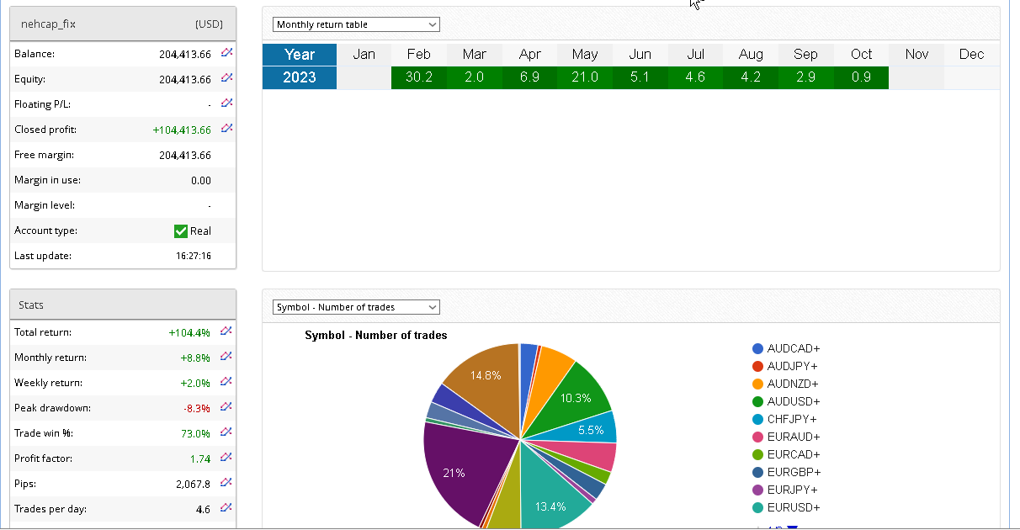Select the Year column header
The image size is (1020, 530).
[x=300, y=55]
